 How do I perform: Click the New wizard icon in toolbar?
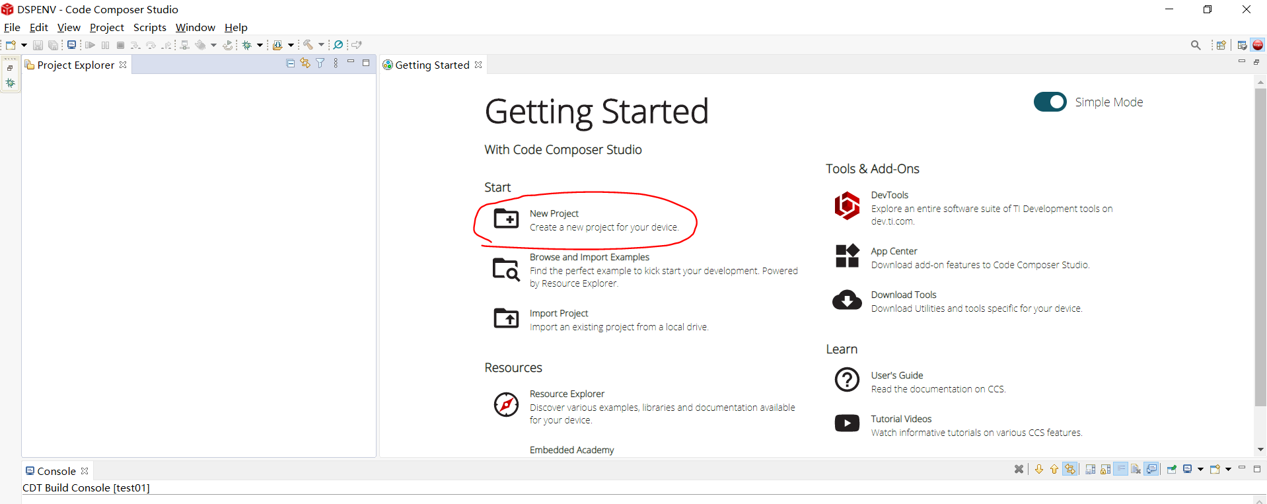[11, 45]
